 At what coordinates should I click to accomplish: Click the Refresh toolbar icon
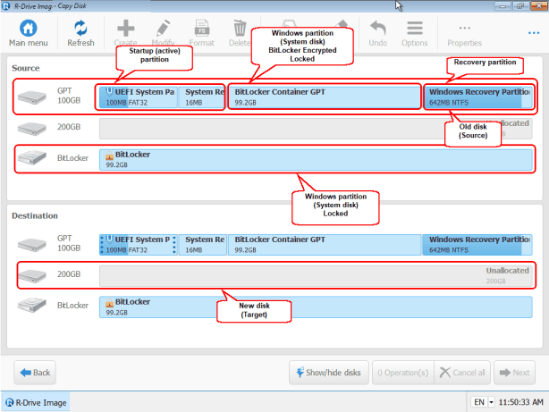80,29
